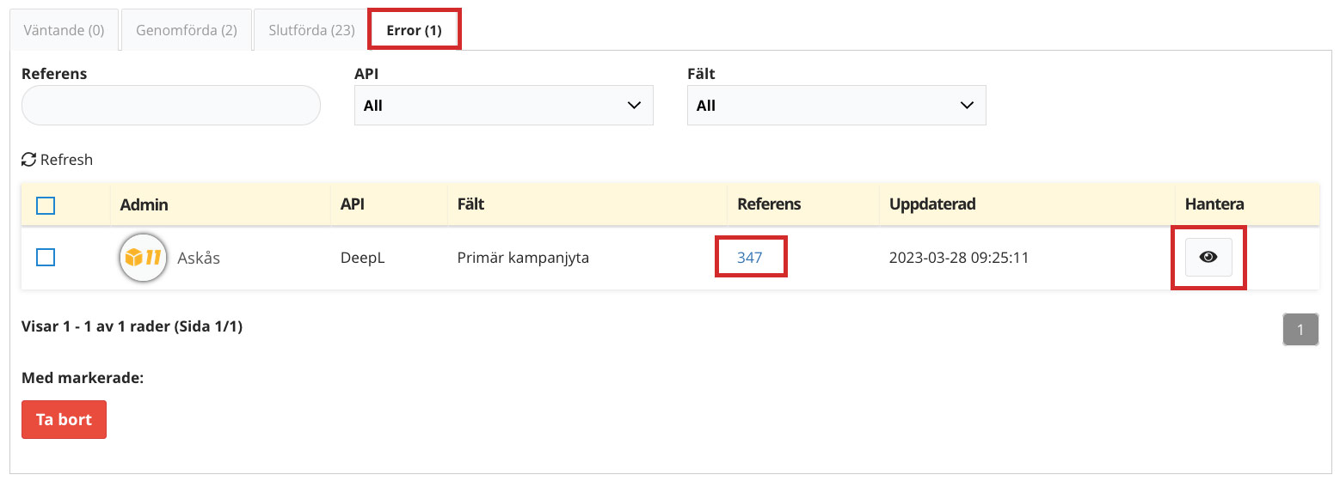Go to page 1 in pagination
The width and height of the screenshot is (1340, 481).
pos(1300,329)
